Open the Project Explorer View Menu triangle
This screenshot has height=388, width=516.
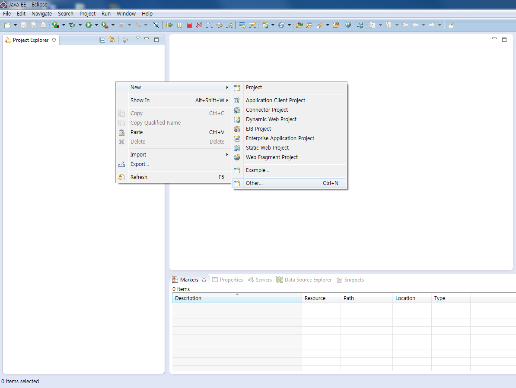[138, 39]
